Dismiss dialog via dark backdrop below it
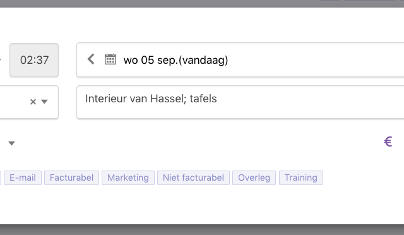Viewport: 404px width, 235px height. click(202, 229)
